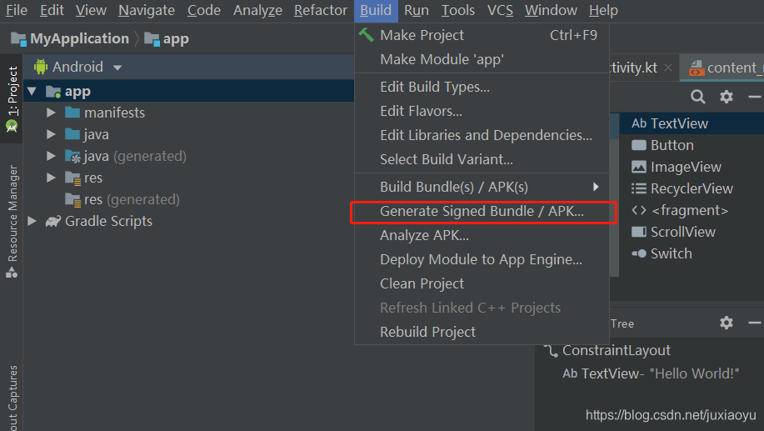Expand the res folder arrow
This screenshot has width=764, height=431.
51,178
